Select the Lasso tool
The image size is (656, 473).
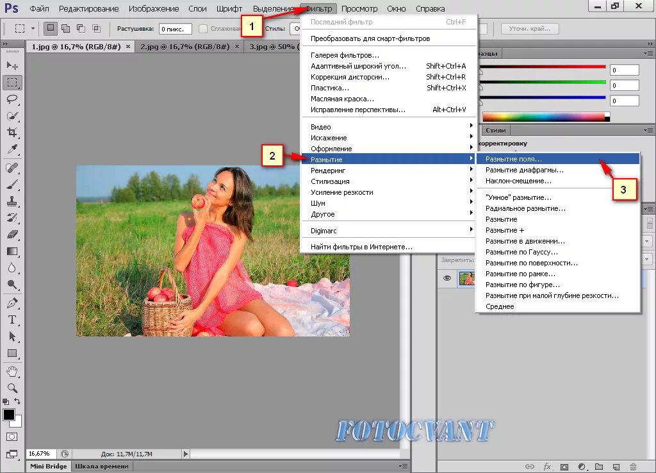(x=12, y=99)
